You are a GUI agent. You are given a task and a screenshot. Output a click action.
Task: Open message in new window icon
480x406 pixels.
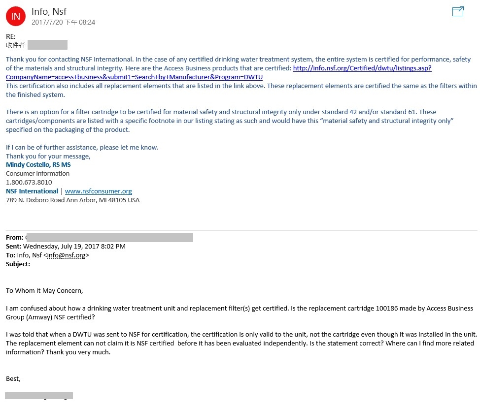458,12
